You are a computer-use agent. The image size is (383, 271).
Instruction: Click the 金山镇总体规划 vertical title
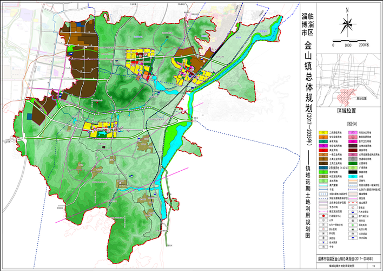click(x=308, y=76)
